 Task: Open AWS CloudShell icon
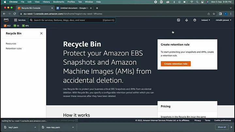tap(178, 20)
